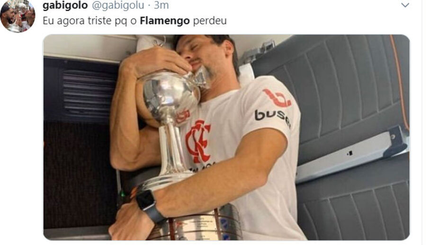Click the bold Flamengo keyword

tap(165, 21)
